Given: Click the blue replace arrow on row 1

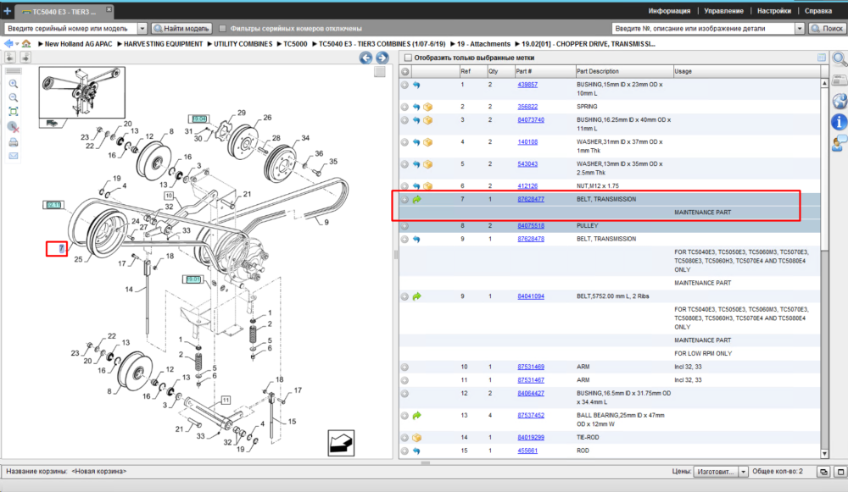Looking at the screenshot, I should point(416,85).
